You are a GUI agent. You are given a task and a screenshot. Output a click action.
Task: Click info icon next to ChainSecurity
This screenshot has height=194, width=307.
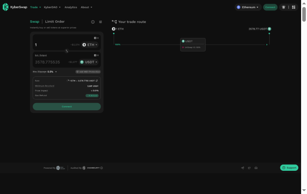pos(102,168)
